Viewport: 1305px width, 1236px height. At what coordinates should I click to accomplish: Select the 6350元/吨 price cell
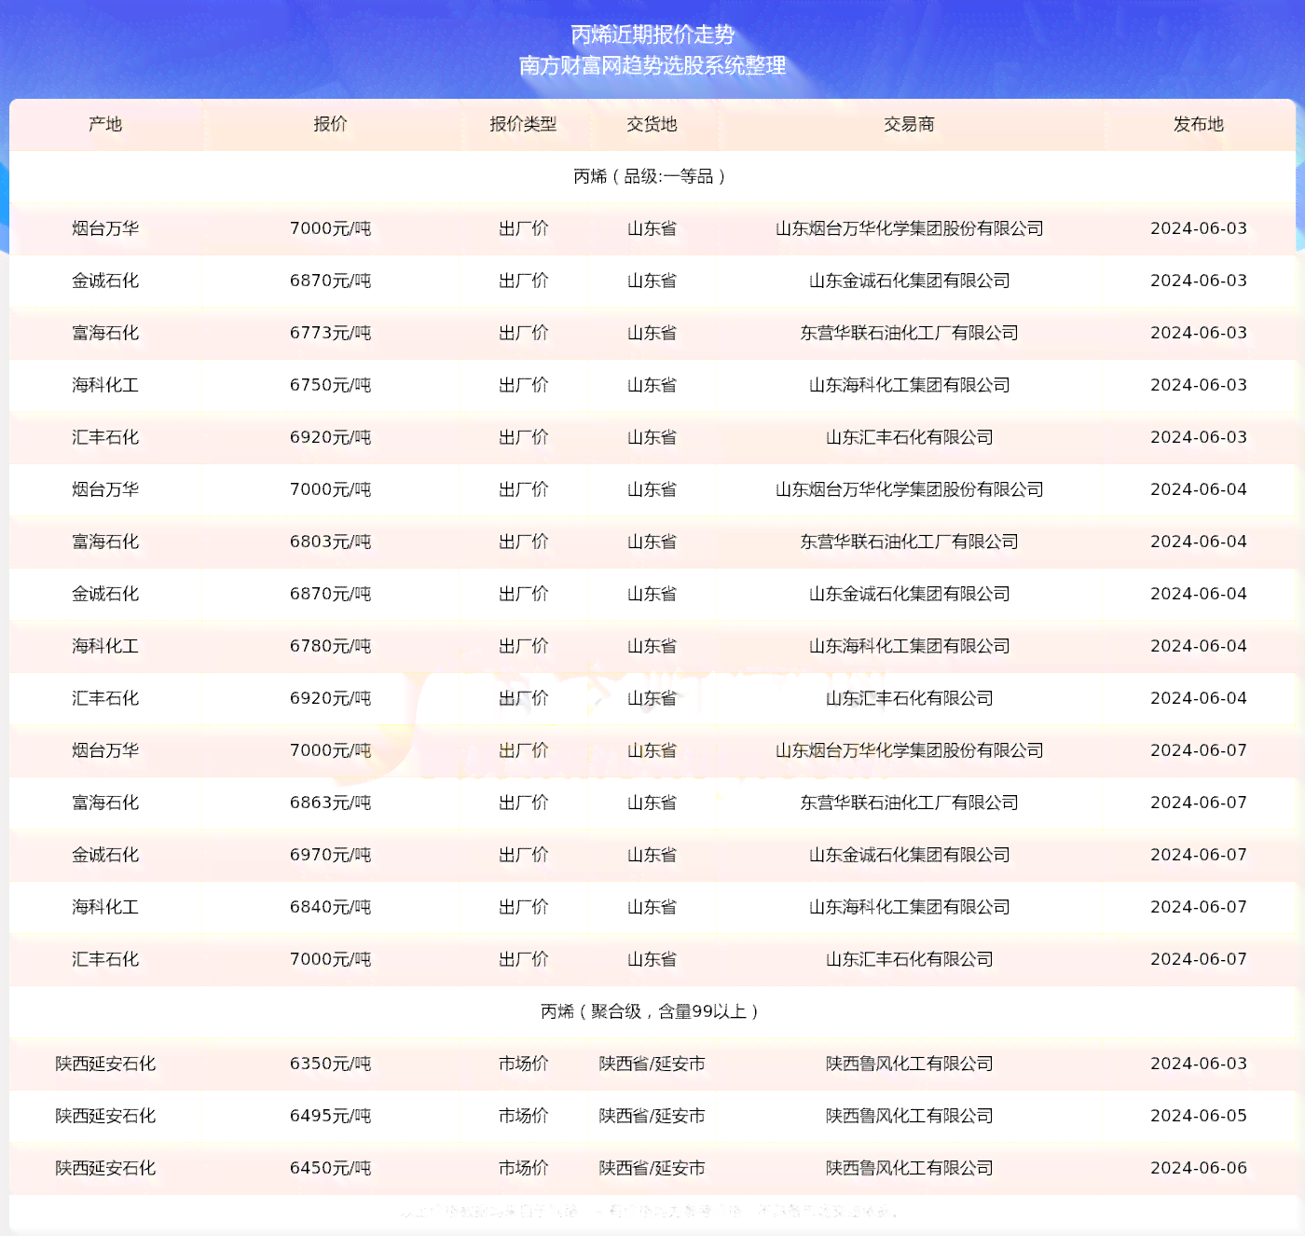pos(330,1064)
